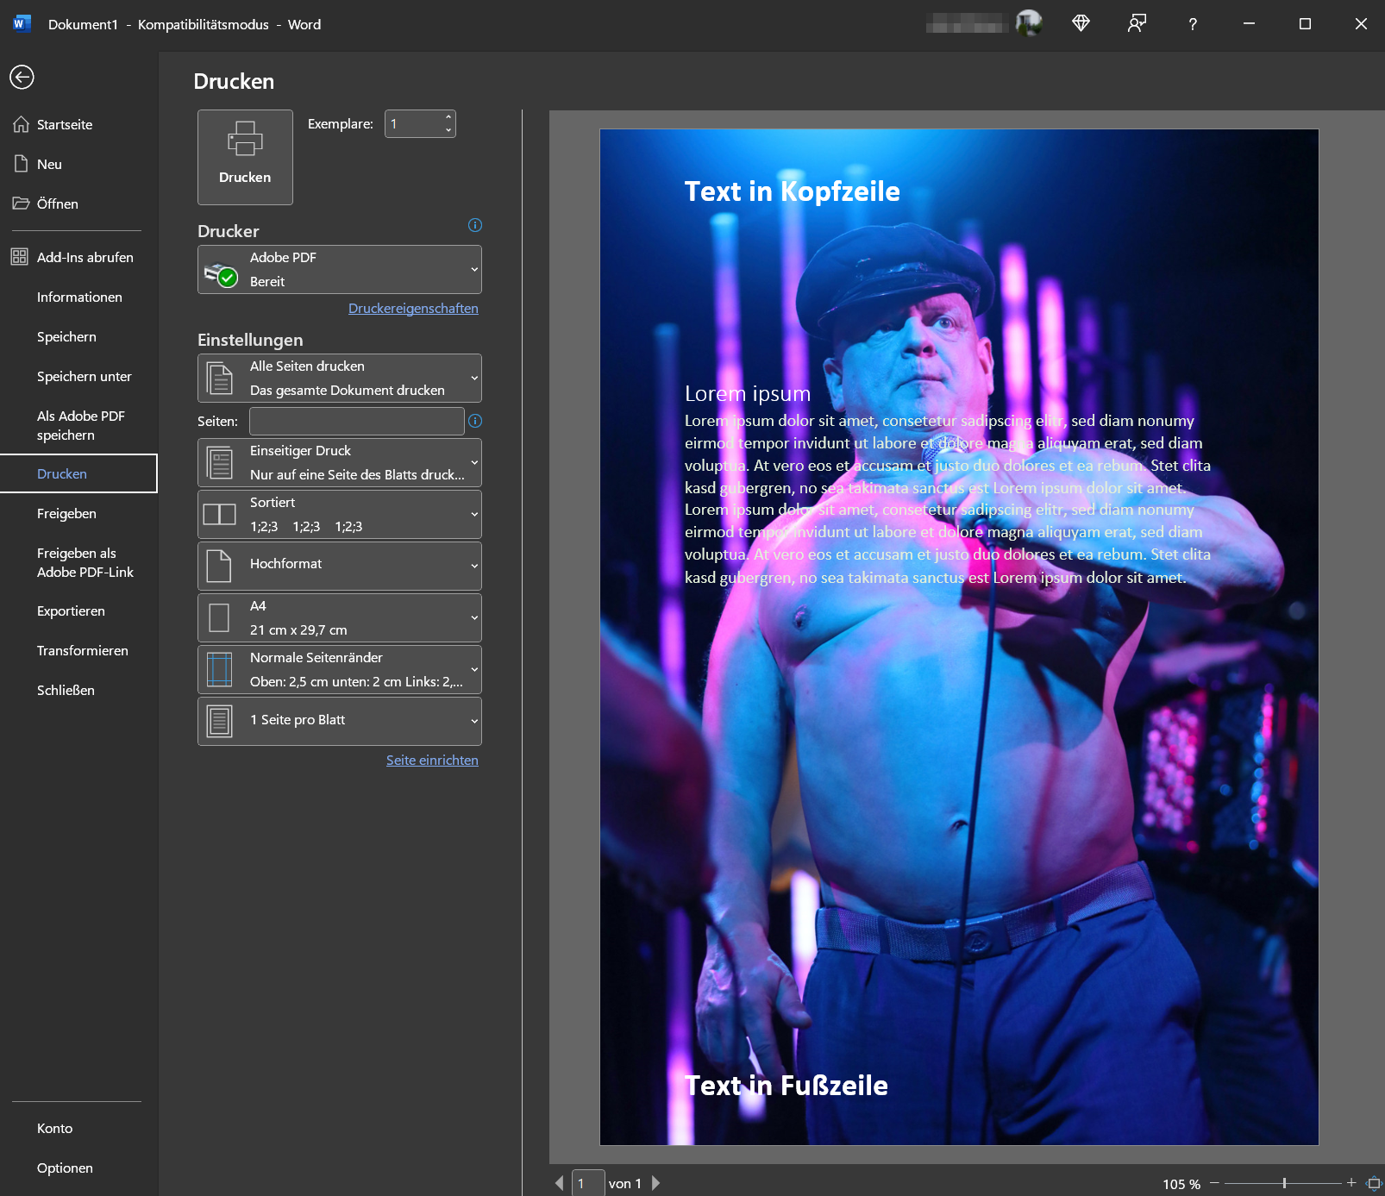Click the info icon next to Seiten field
The height and width of the screenshot is (1196, 1385).
tap(475, 421)
